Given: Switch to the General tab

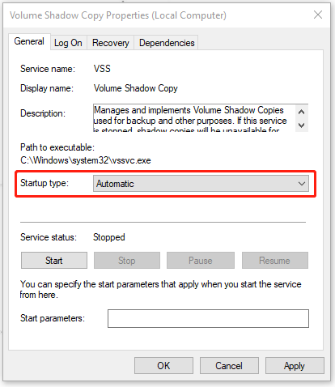Looking at the screenshot, I should [x=29, y=41].
